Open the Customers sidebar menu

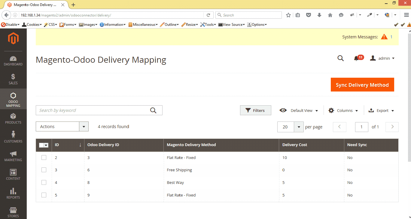13,137
